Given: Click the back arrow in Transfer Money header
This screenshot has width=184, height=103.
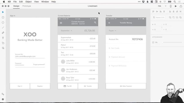Looking at the screenshot, I should pyautogui.click(x=109, y=23).
